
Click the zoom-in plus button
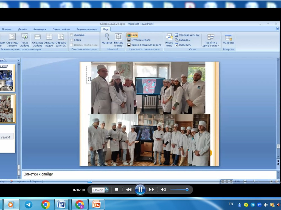(271, 182)
